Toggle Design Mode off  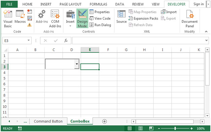click(82, 18)
